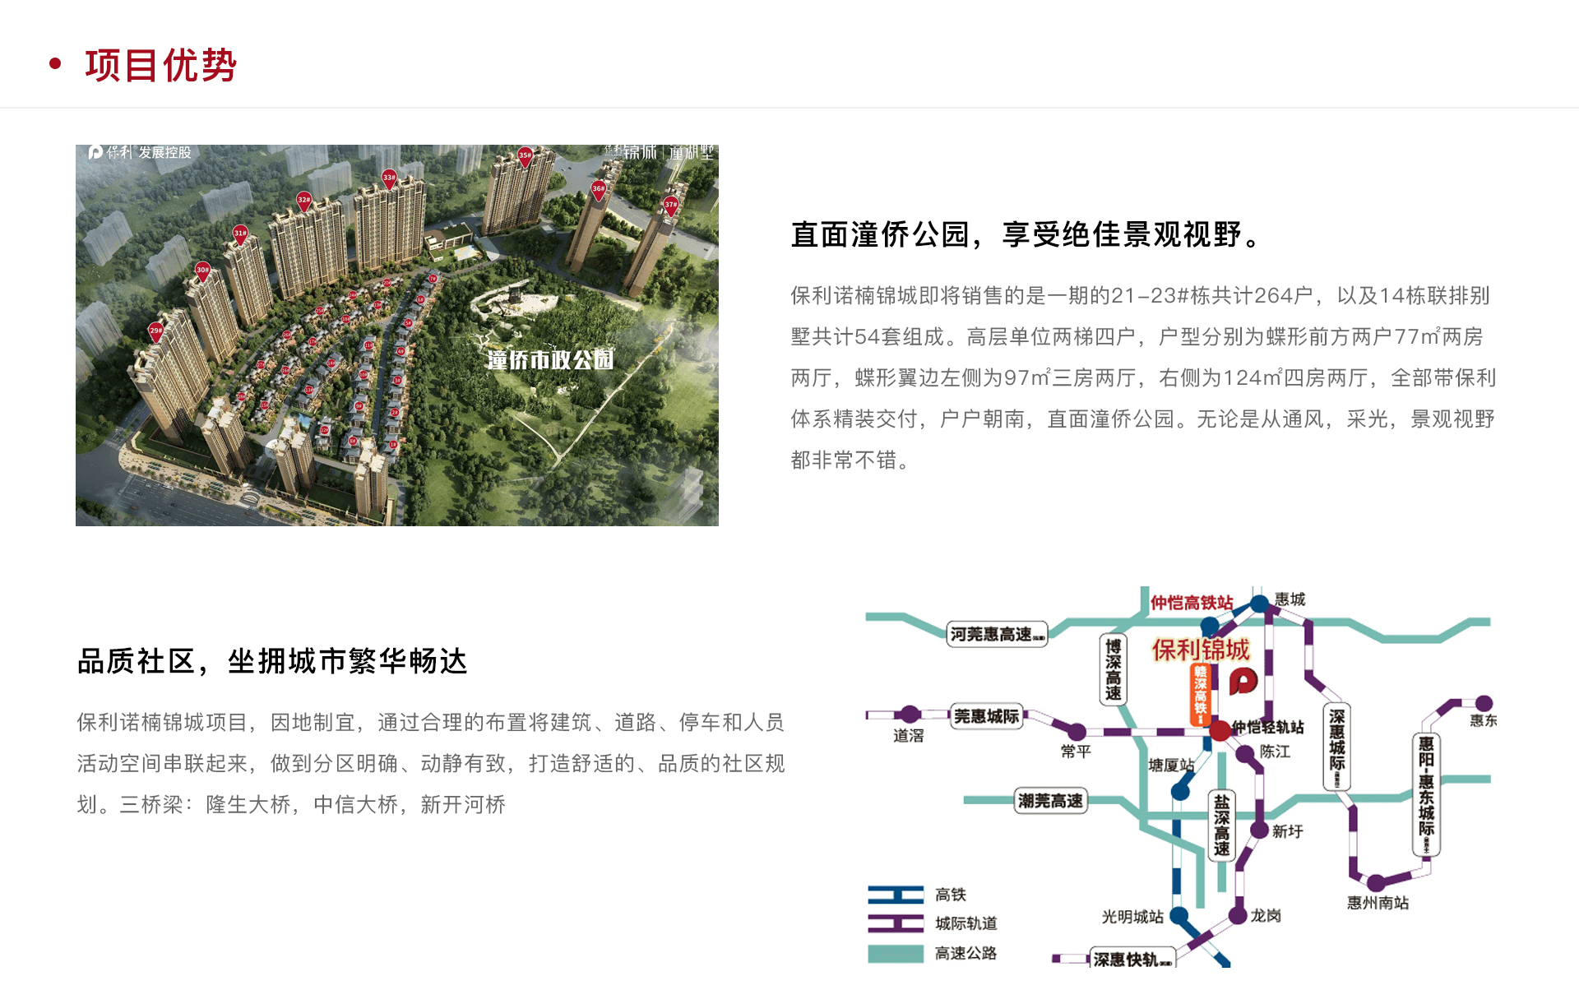
Task: Click the 河莞惠高速 road label
Action: coord(998,634)
